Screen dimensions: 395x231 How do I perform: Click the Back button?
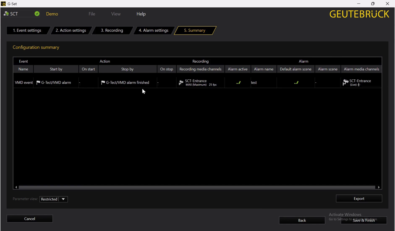302,220
